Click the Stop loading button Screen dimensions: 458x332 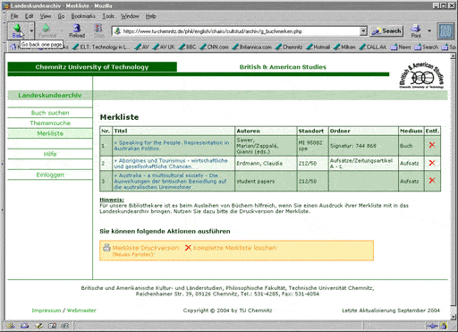[x=98, y=31]
